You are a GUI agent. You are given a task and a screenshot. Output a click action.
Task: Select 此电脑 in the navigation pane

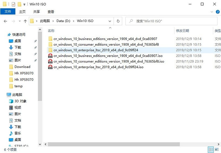(17, 95)
